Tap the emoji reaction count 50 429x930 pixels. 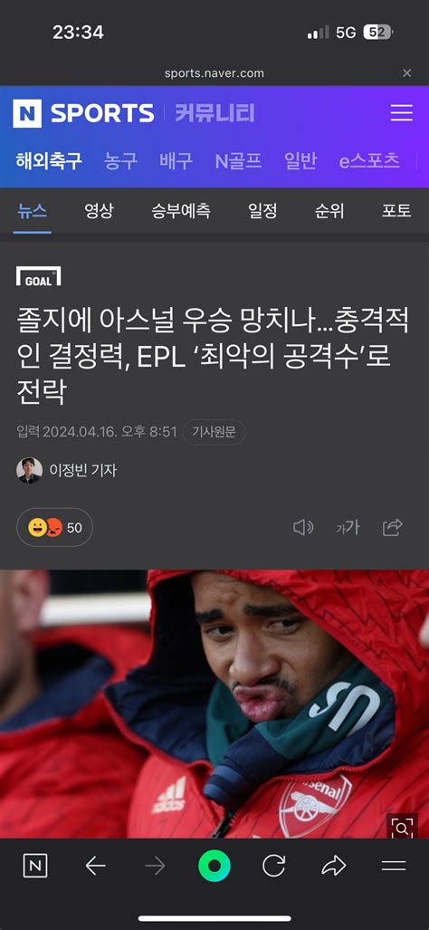tap(54, 527)
